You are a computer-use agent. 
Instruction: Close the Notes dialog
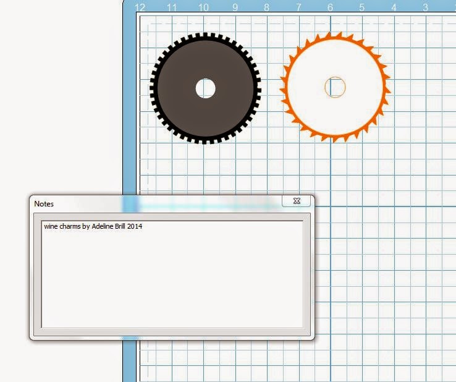coord(297,201)
